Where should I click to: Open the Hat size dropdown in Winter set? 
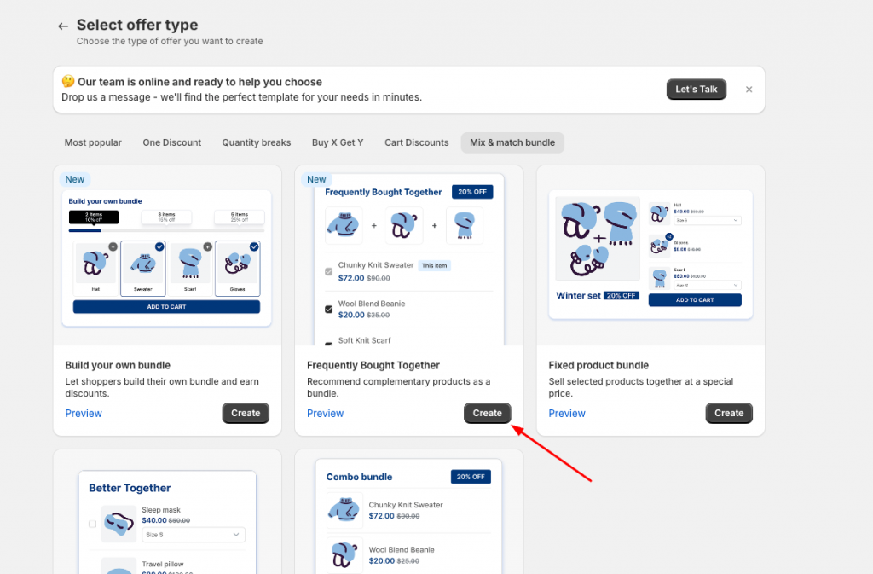(x=707, y=220)
